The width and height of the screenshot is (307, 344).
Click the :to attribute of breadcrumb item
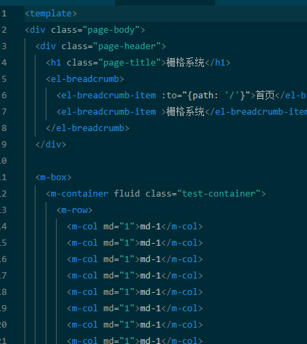[169, 96]
